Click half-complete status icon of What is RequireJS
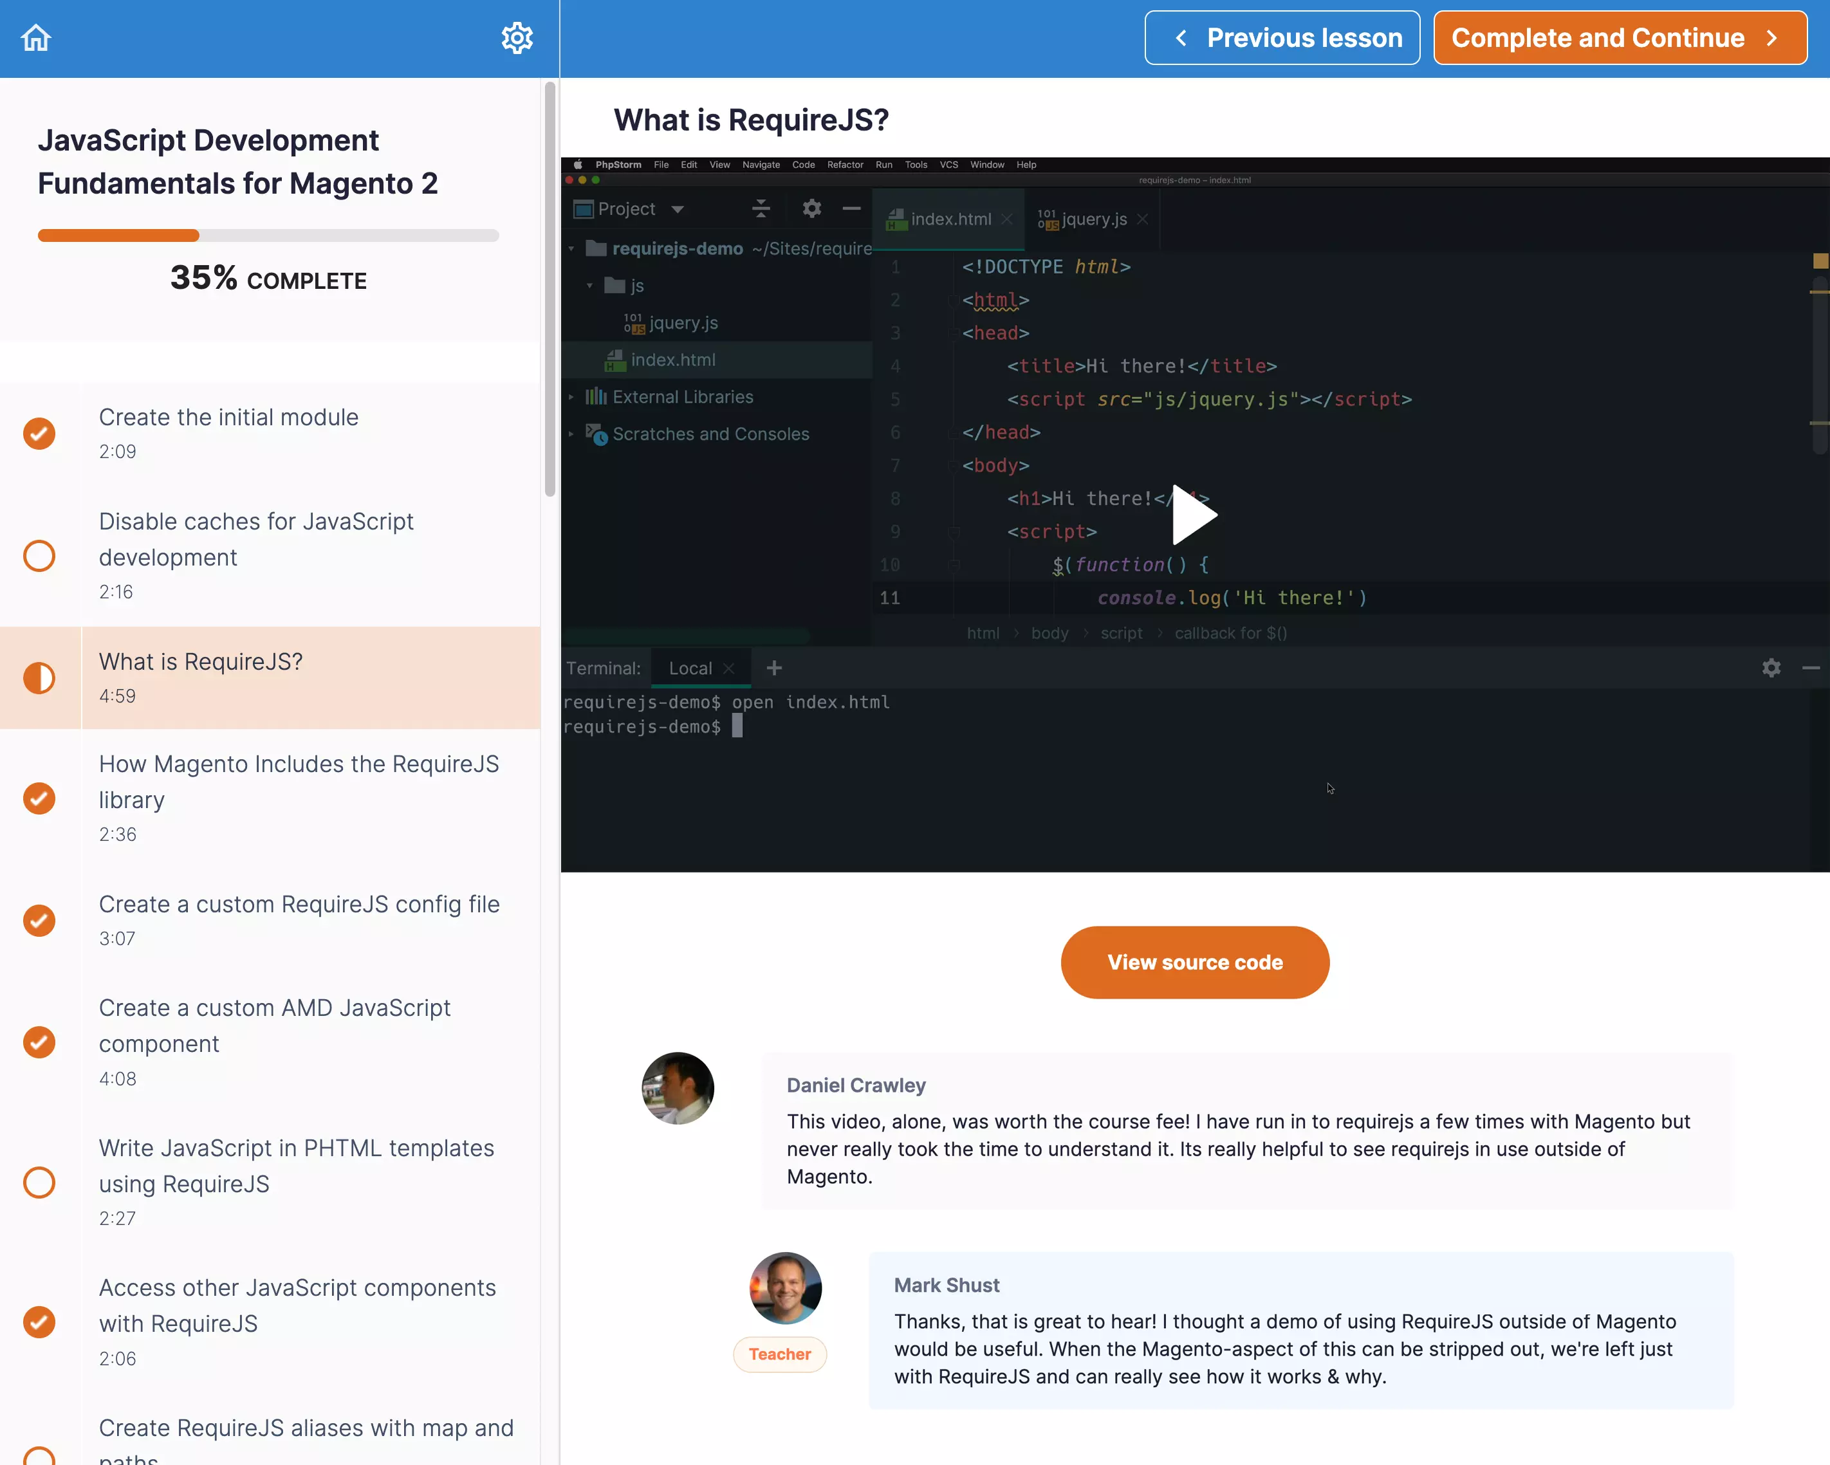This screenshot has height=1465, width=1830. [x=39, y=678]
